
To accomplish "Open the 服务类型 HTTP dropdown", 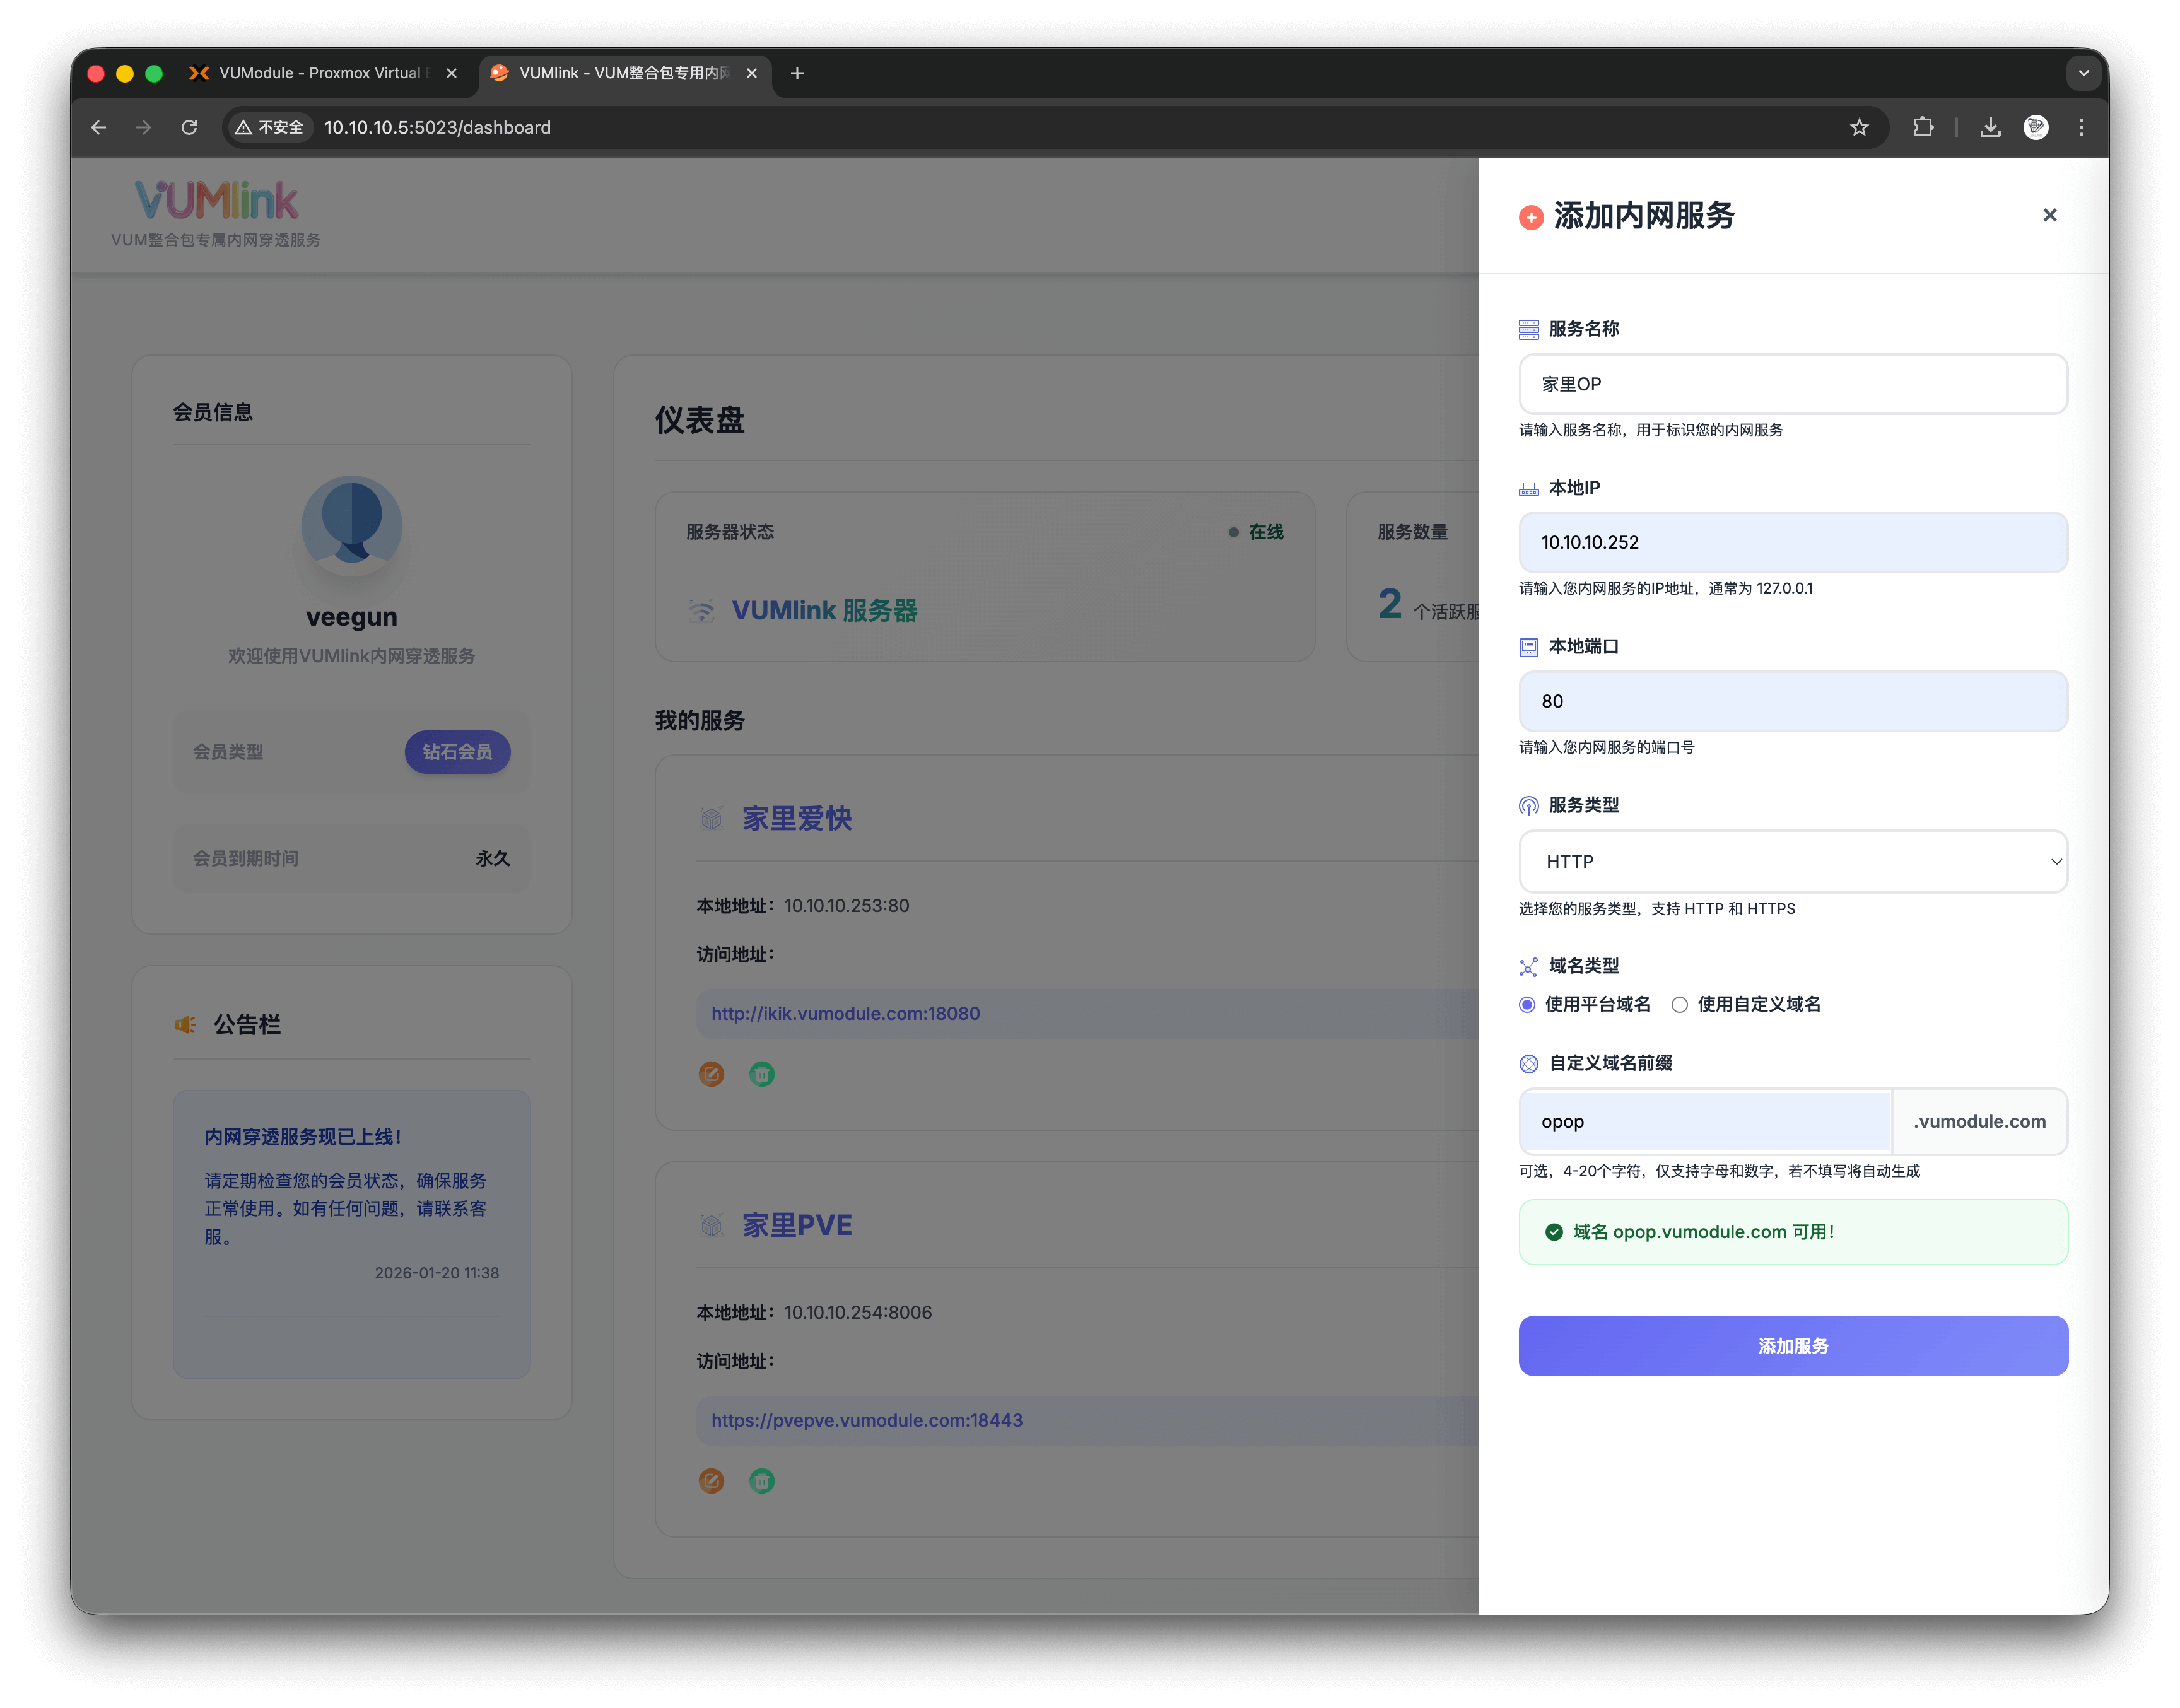I will coord(1793,861).
